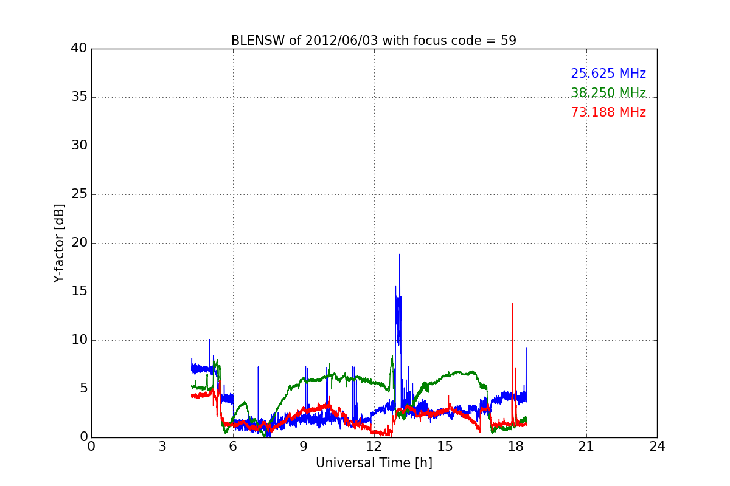Screen dimensions: 730x486
Task: Click the y-axis tick label 5
Action: [x=83, y=389]
